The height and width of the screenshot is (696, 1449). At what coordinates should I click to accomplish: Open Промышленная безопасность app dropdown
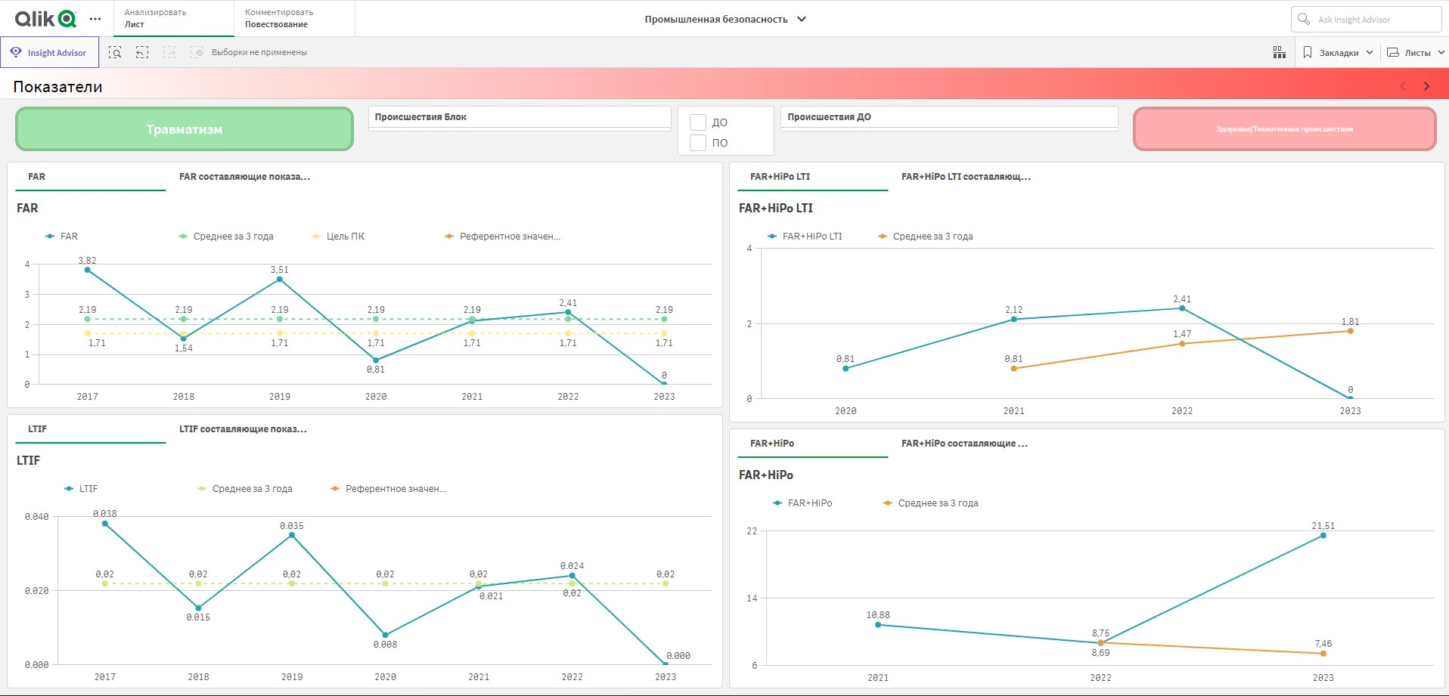point(724,19)
